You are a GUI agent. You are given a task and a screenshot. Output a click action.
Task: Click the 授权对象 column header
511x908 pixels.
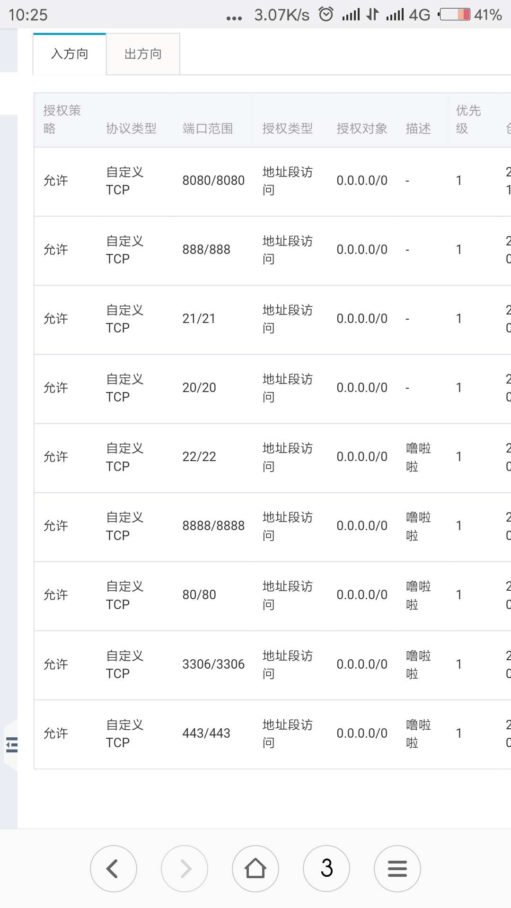click(x=362, y=129)
